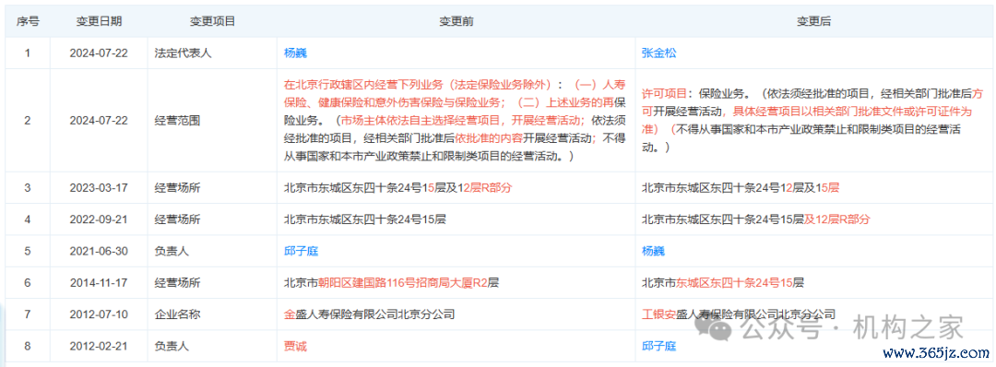
Task: Open 杨巍 link in the 2021-06-30 row
Action: pyautogui.click(x=653, y=251)
